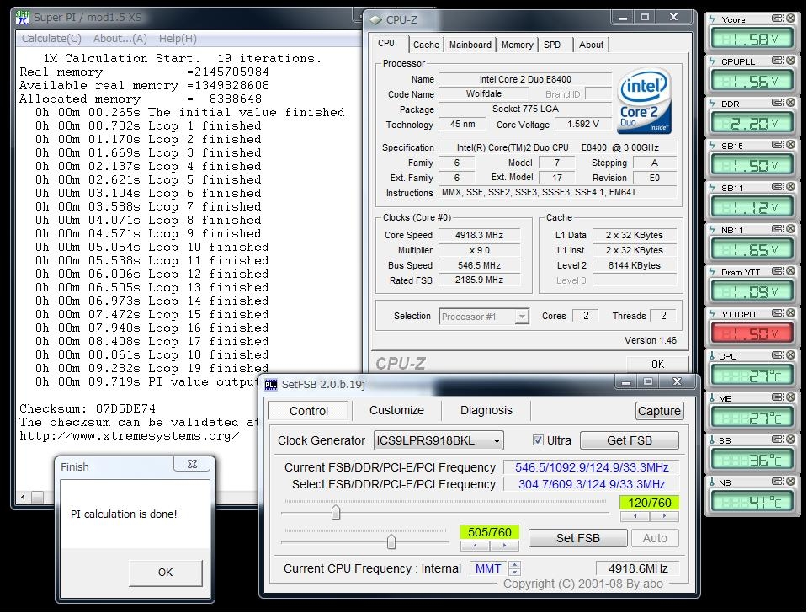Image resolution: width=808 pixels, height=613 pixels.
Task: Open the Processor #1 selection dropdown
Action: point(522,316)
